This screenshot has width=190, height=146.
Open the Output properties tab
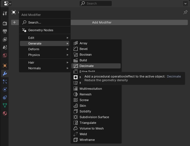(x=5, y=31)
